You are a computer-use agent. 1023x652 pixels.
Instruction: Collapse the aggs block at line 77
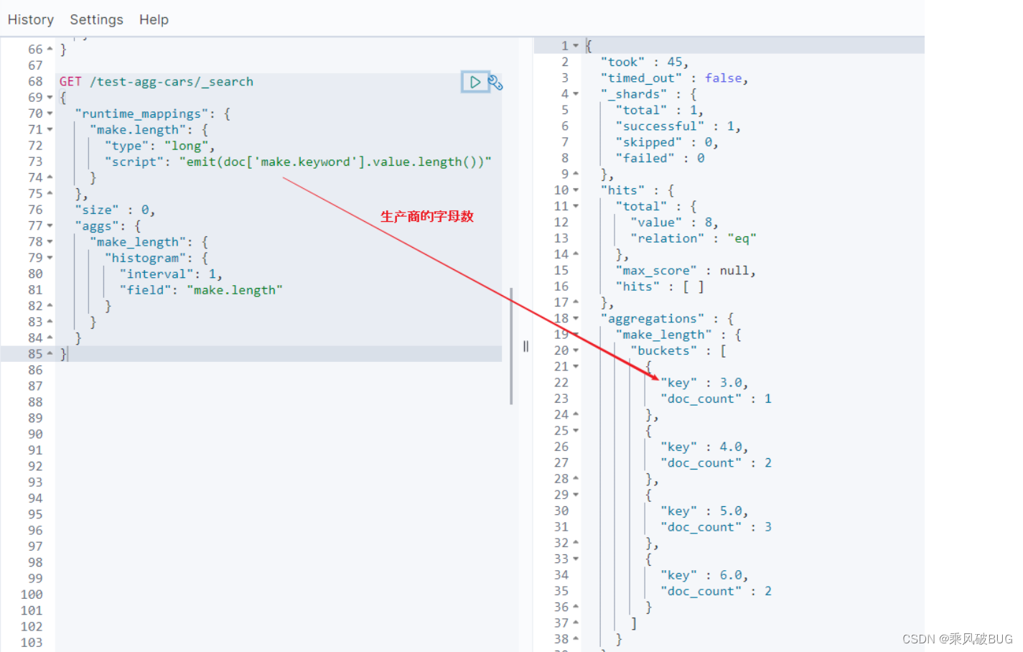(x=50, y=225)
